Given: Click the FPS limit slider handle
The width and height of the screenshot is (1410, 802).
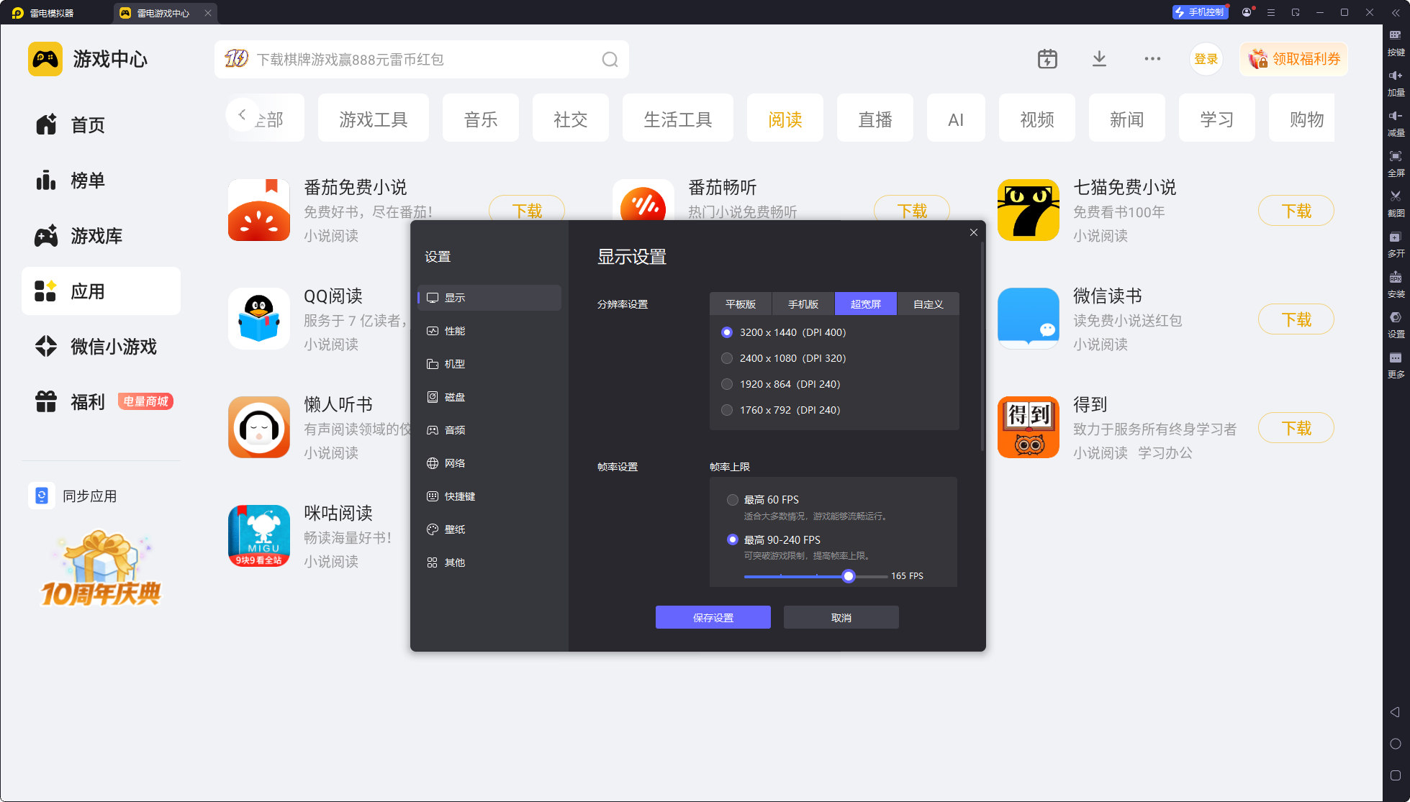Looking at the screenshot, I should (x=849, y=576).
